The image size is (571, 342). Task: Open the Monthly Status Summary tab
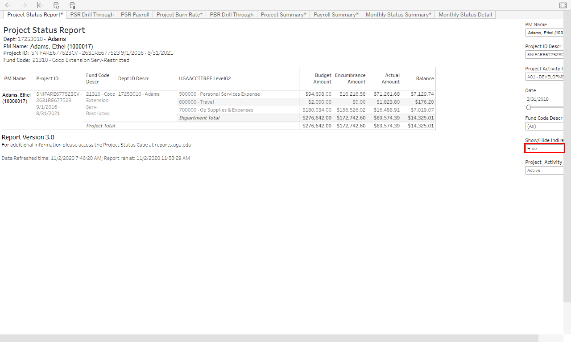click(398, 15)
